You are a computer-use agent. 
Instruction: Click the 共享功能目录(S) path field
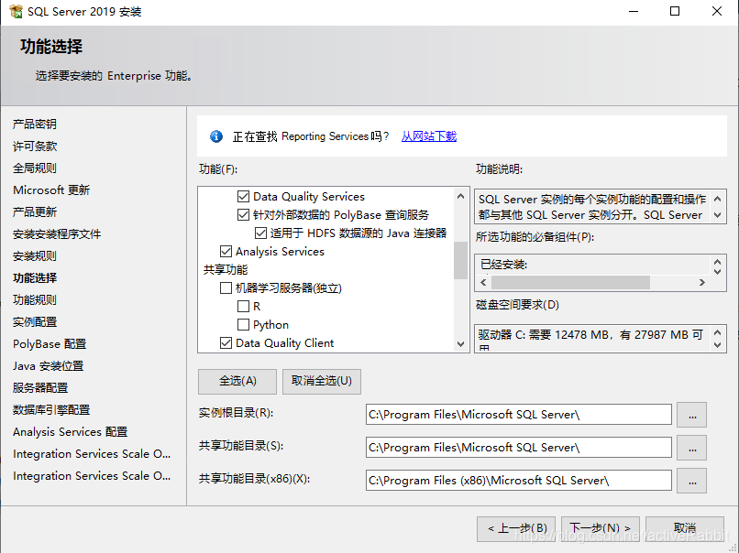[518, 448]
